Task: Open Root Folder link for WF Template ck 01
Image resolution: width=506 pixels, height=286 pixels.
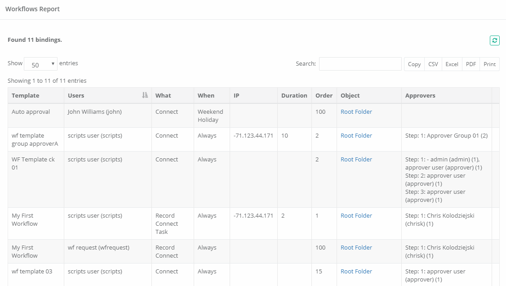Action: click(356, 160)
